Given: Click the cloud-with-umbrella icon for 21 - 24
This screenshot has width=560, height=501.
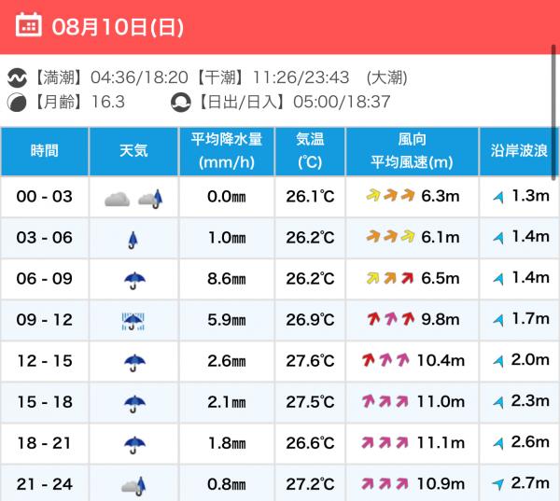Looking at the screenshot, I should pyautogui.click(x=133, y=486).
